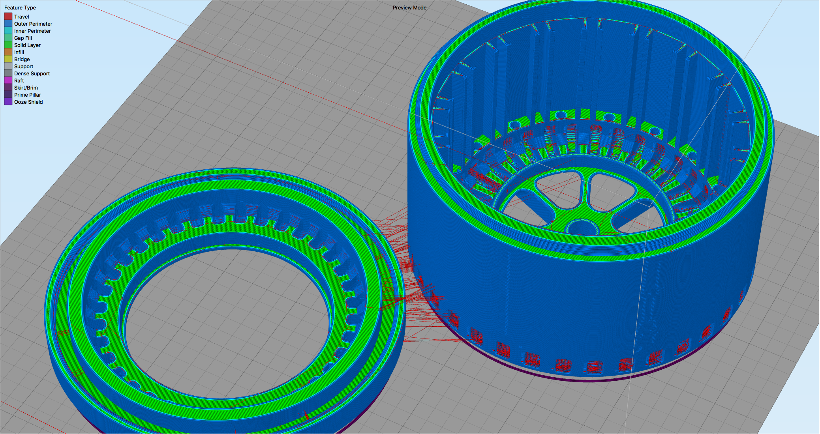Click the orange Infill color swatch
Screen dimensions: 820x434
coord(8,52)
